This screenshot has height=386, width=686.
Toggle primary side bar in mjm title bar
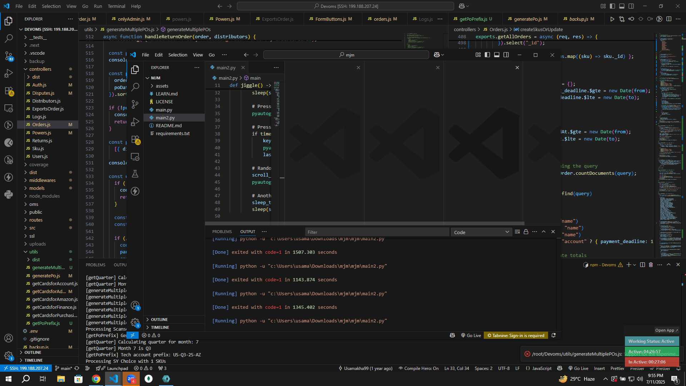[487, 55]
